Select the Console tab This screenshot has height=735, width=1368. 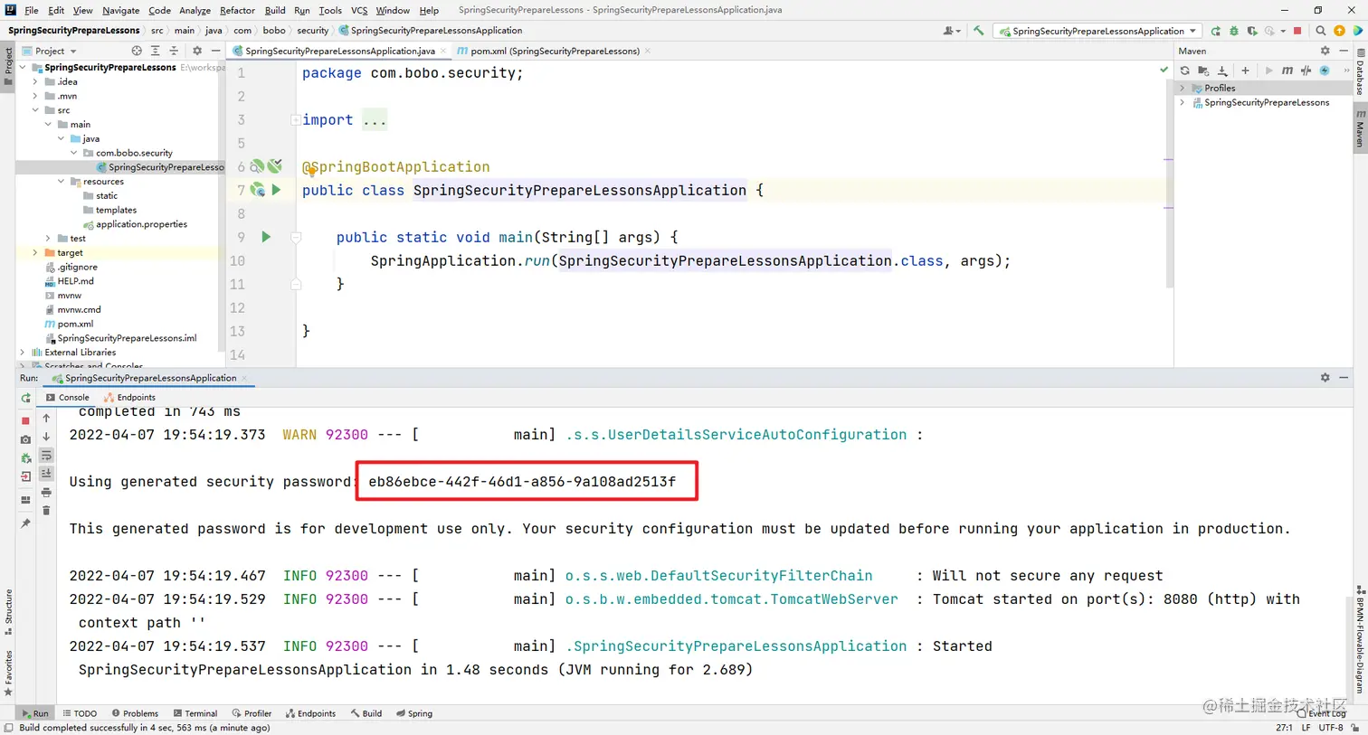(x=68, y=398)
